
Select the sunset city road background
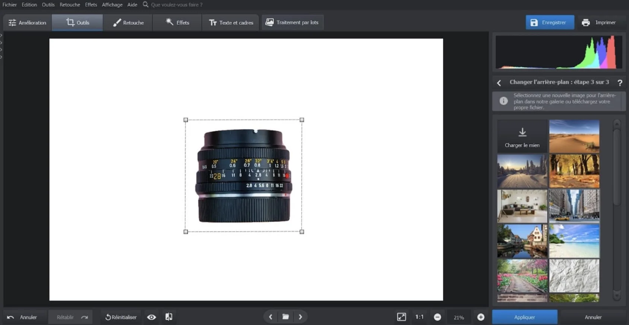(522, 171)
